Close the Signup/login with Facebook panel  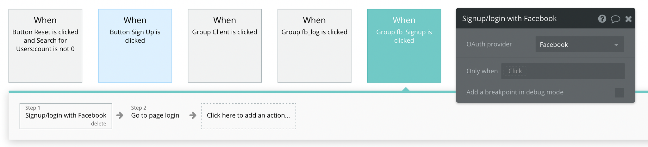(628, 19)
